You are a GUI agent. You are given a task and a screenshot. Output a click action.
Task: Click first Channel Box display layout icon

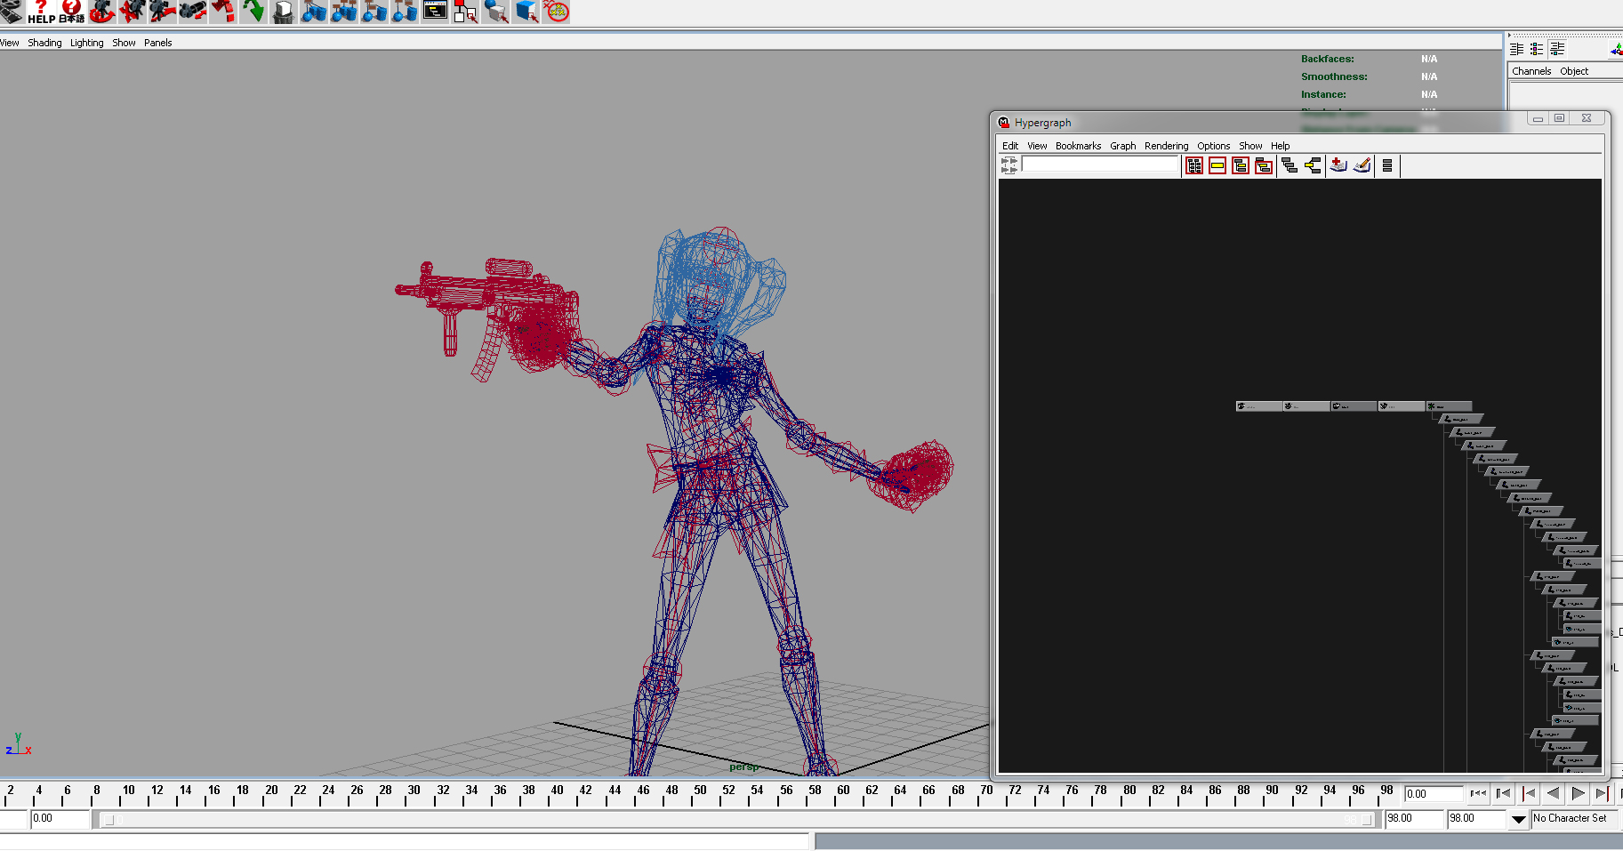tap(1517, 50)
